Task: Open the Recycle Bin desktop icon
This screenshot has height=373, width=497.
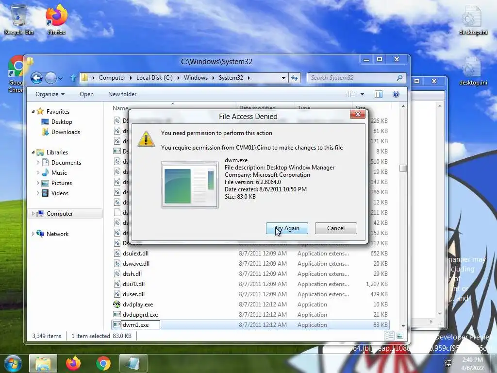Action: point(19,19)
